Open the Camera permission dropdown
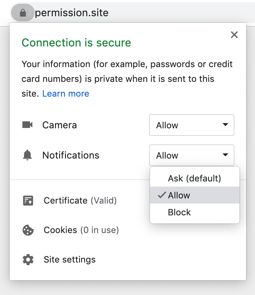The height and width of the screenshot is (295, 255). [x=191, y=125]
